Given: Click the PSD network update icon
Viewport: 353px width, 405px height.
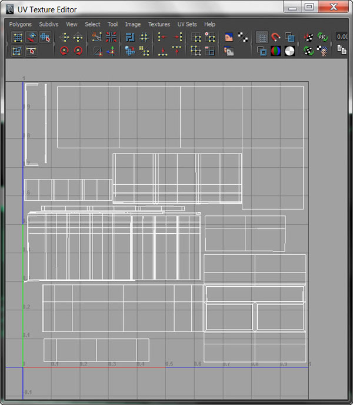Looking at the screenshot, I should (322, 37).
